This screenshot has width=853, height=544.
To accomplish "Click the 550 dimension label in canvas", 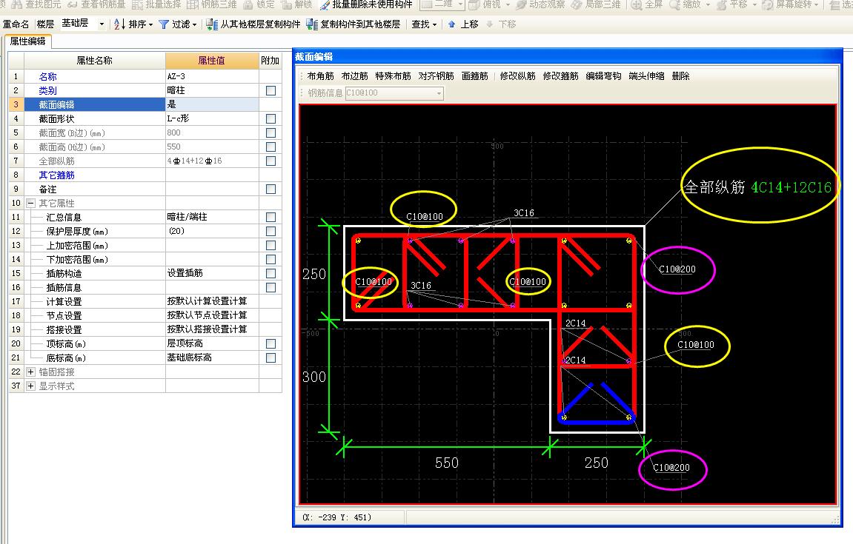I will (447, 463).
